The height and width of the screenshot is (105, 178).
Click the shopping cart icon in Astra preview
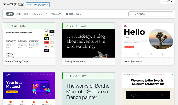(22, 102)
